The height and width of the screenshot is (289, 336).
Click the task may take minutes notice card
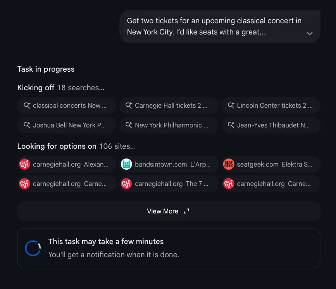pos(169,248)
